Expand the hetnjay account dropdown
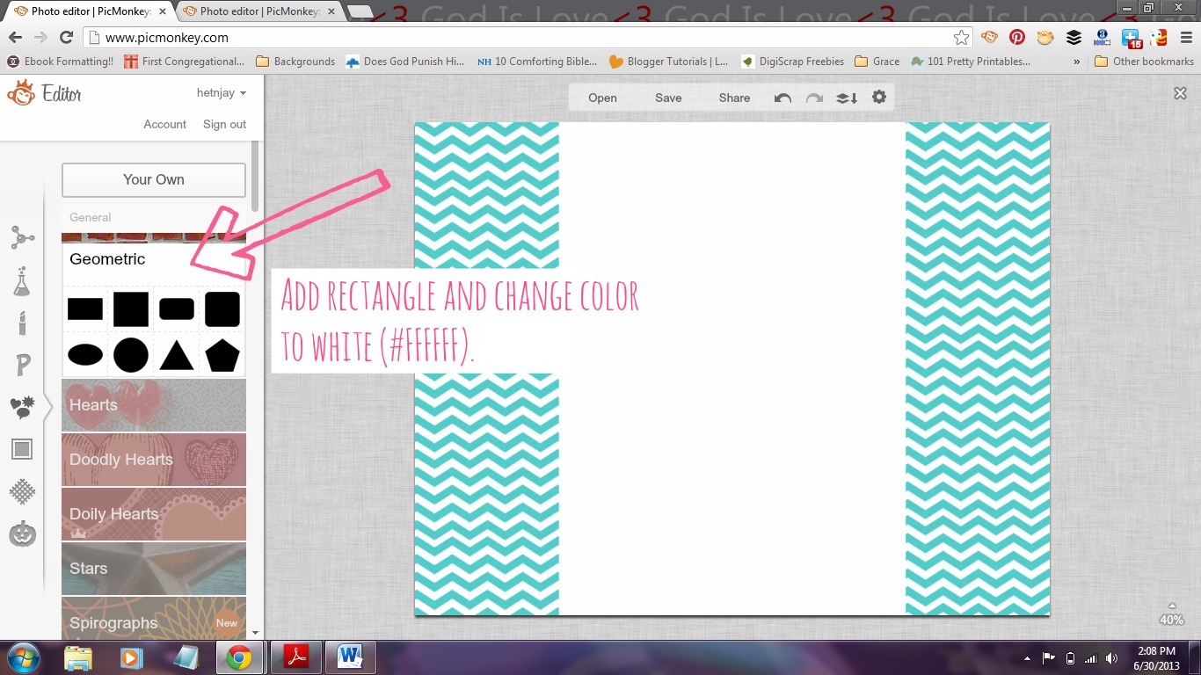 click(221, 92)
